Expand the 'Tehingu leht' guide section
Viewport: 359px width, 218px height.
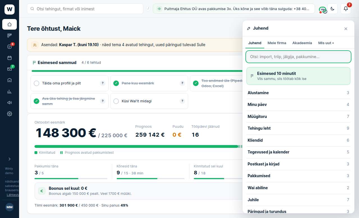(298, 128)
